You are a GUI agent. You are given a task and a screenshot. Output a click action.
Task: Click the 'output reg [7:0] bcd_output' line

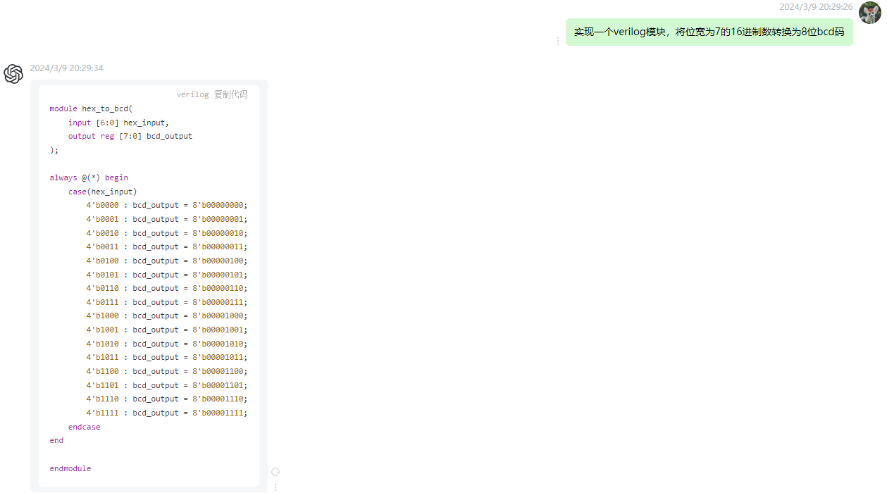(130, 136)
